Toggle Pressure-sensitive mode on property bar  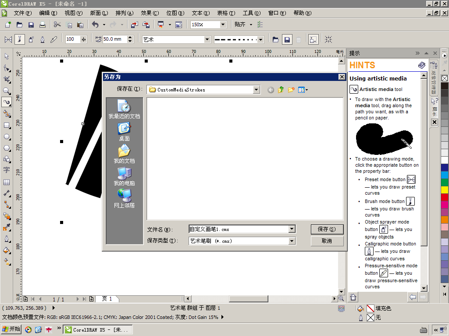pos(53,39)
